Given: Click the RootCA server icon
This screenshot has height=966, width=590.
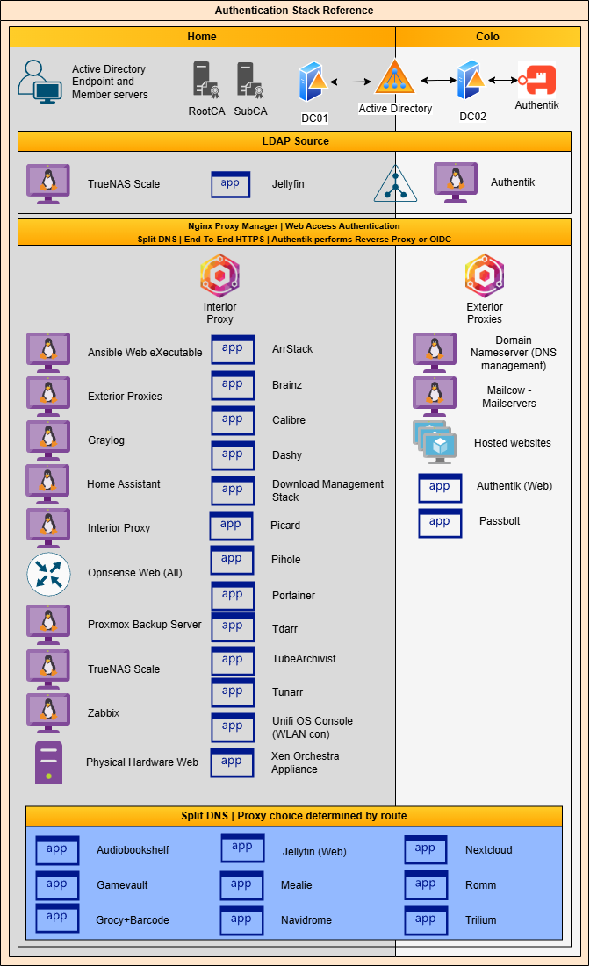Looking at the screenshot, I should click(206, 80).
